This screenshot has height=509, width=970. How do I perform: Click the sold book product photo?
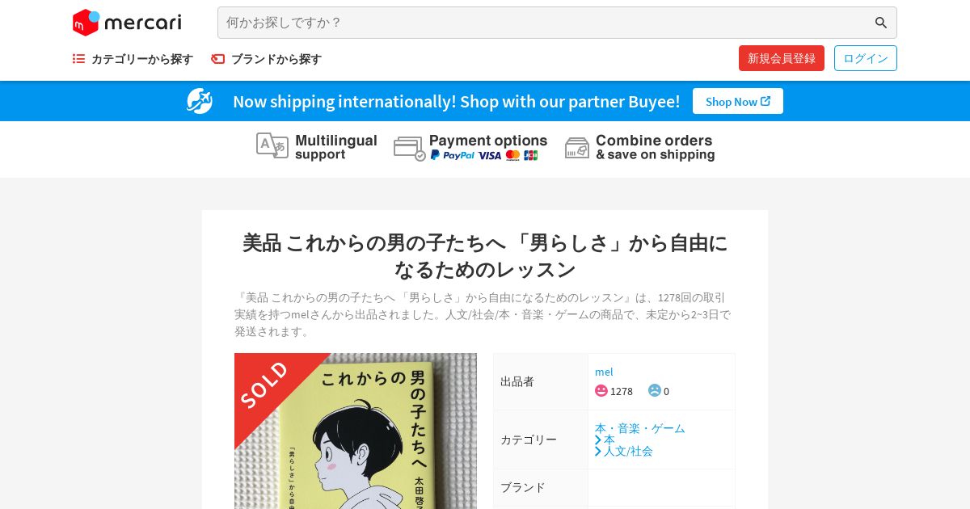click(x=356, y=431)
